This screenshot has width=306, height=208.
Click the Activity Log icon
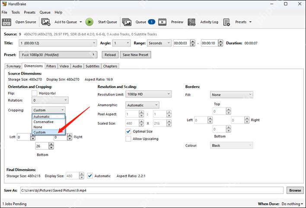[x=191, y=22]
